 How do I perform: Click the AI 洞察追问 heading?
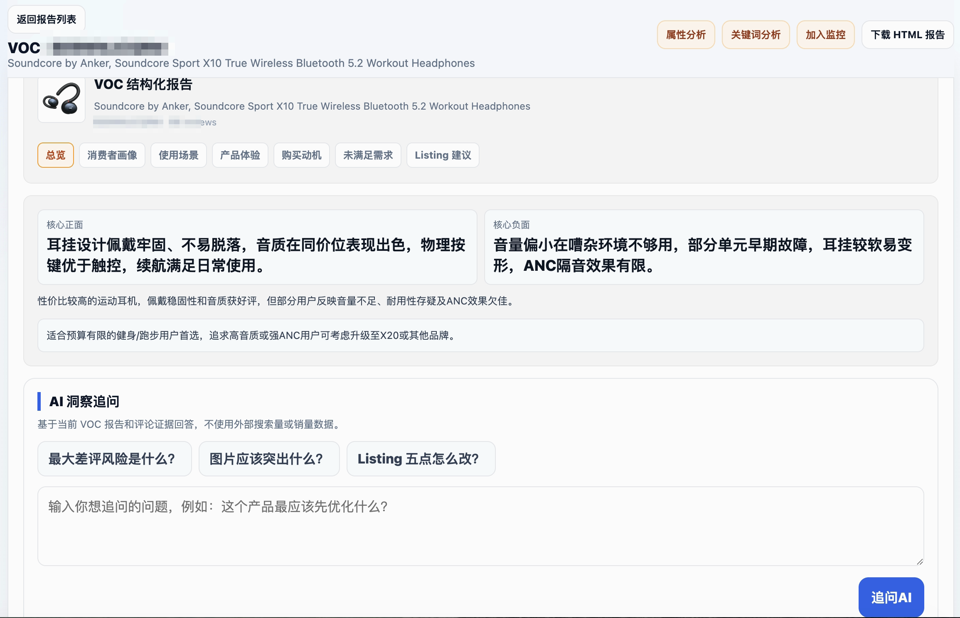coord(84,402)
